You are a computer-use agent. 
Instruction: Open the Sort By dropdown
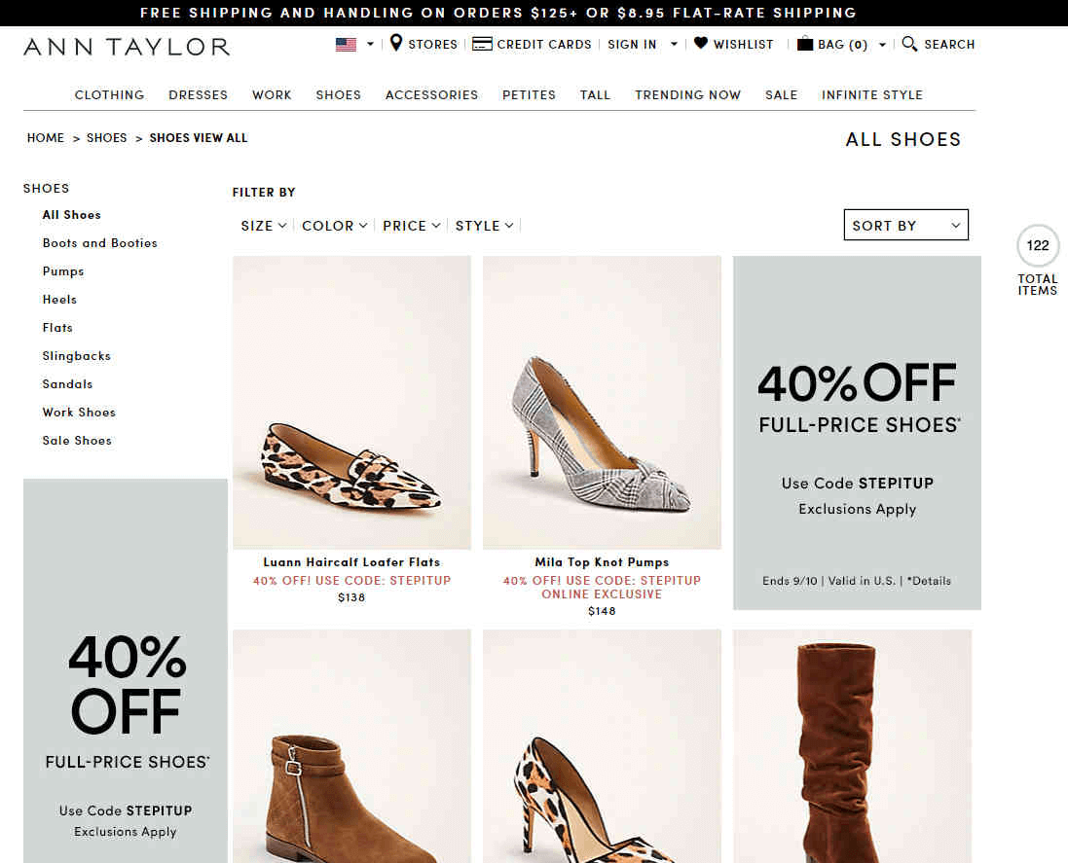(905, 225)
